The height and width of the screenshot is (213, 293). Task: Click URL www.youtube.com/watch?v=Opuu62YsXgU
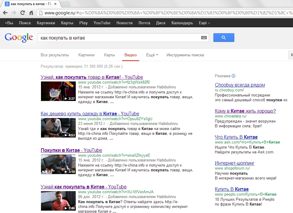pyautogui.click(x=115, y=119)
